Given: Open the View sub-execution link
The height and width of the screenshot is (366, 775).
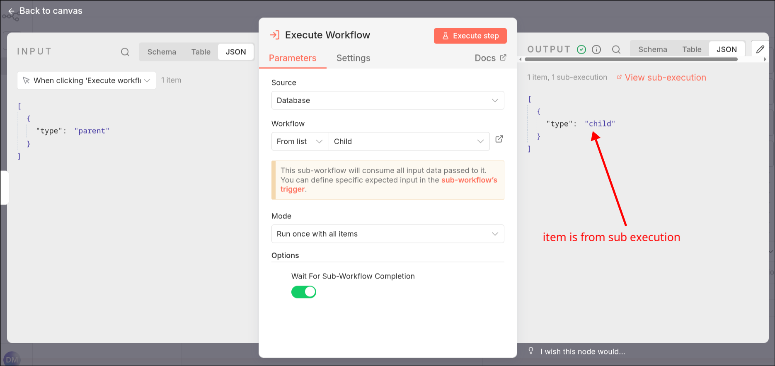Looking at the screenshot, I should click(665, 78).
